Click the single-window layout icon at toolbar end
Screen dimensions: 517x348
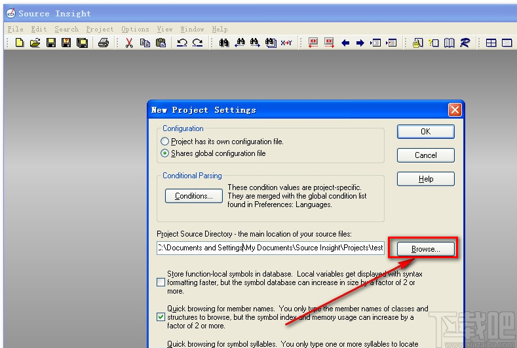[x=507, y=43]
